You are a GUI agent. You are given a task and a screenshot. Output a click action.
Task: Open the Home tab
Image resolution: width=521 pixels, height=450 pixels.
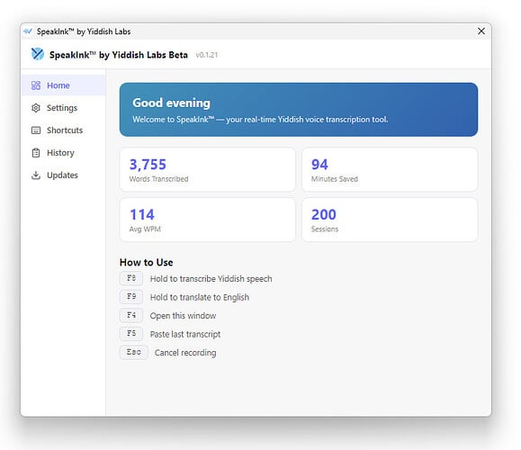coord(64,85)
